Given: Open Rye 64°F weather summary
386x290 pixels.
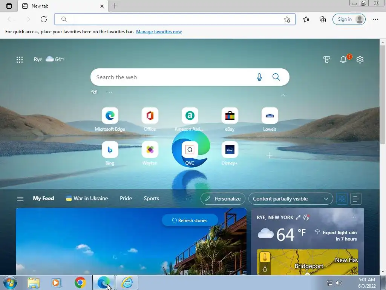Looking at the screenshot, I should coord(49,59).
